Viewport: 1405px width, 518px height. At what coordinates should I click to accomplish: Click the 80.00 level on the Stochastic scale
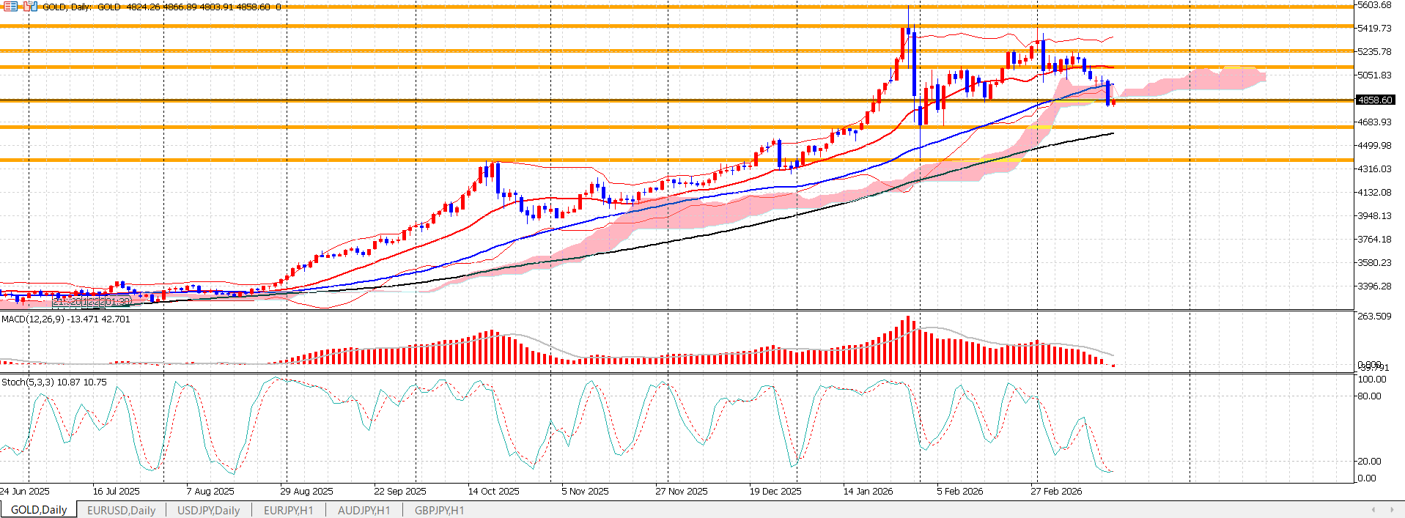point(1369,396)
